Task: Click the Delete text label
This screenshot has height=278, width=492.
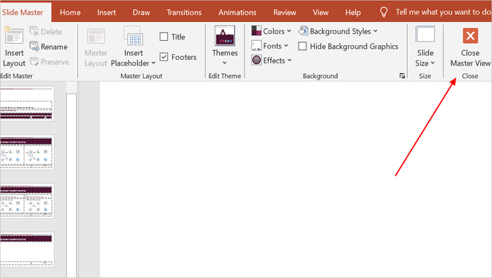Action: [51, 32]
